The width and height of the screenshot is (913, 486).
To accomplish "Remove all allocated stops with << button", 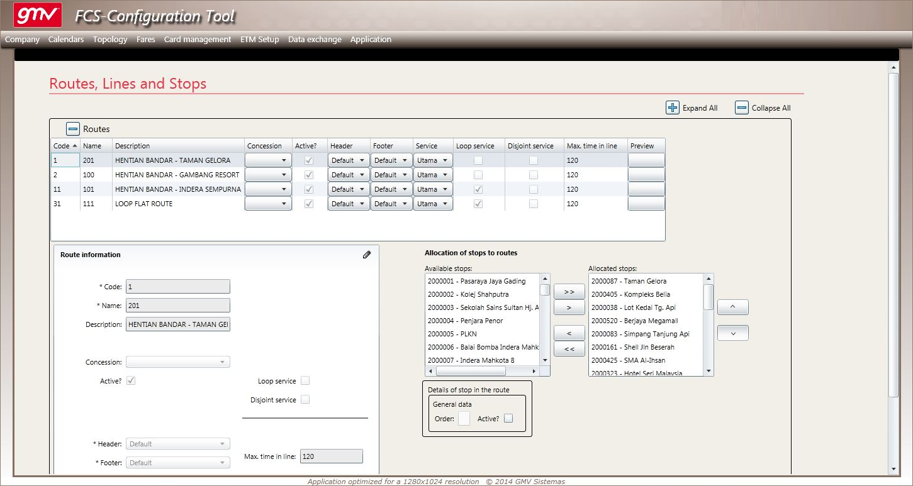I will [x=569, y=348].
